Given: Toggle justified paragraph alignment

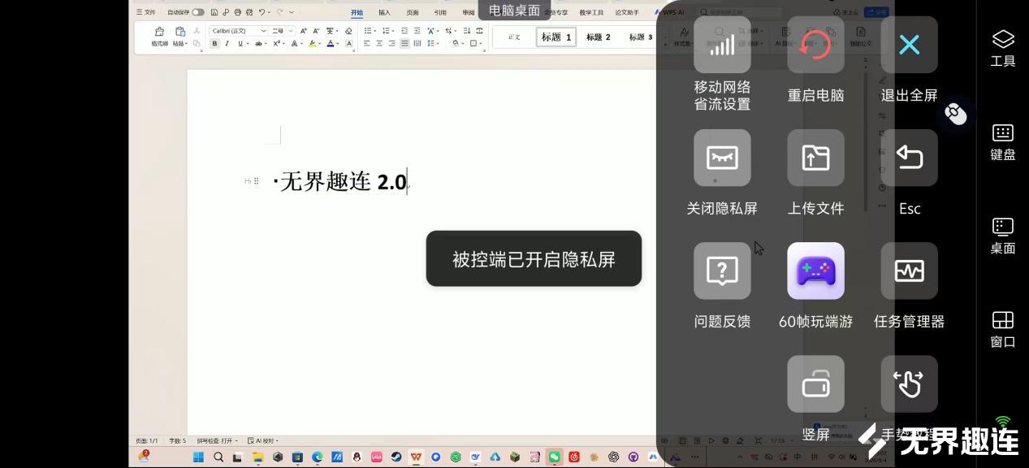Looking at the screenshot, I should pos(404,43).
